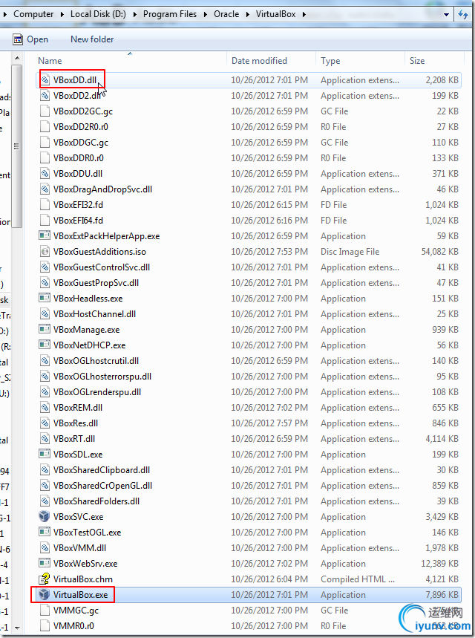The image size is (475, 638).
Task: Click the refresh icon beside the address bar
Action: (x=463, y=15)
